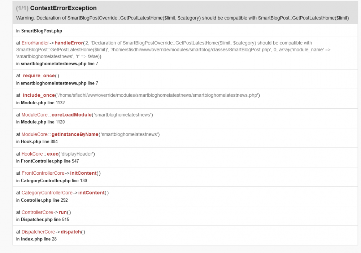Image resolution: width=361 pixels, height=253 pixels.
Task: Select the handleError arguments text
Action: [173, 49]
